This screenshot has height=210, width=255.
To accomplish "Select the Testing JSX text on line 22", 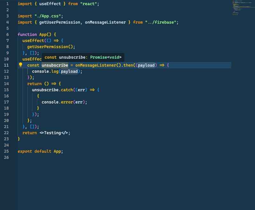I will [x=53, y=133].
